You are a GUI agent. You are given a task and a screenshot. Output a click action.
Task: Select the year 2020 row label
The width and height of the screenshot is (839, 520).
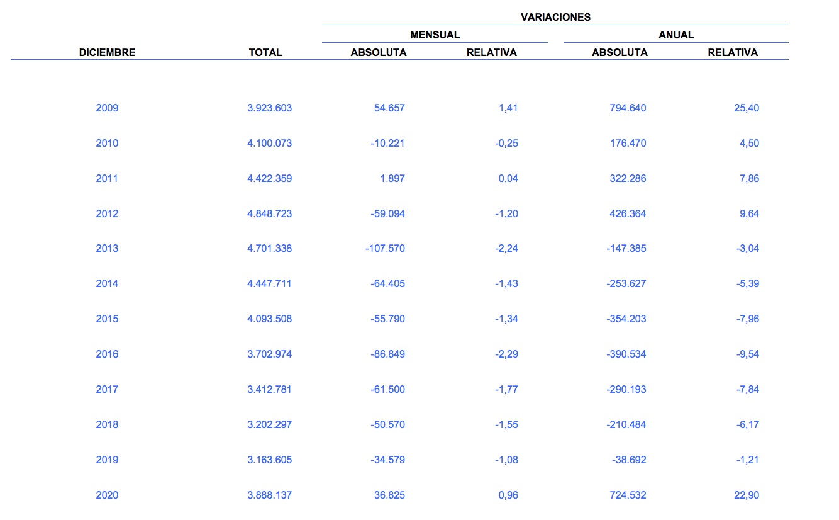click(107, 495)
